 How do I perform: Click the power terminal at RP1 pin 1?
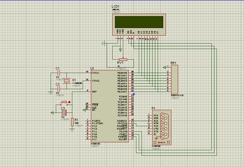tap(164, 68)
